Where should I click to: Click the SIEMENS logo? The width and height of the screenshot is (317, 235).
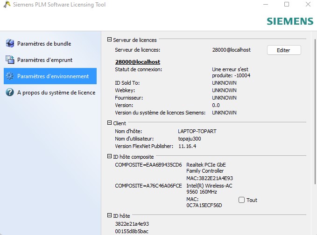[290, 21]
